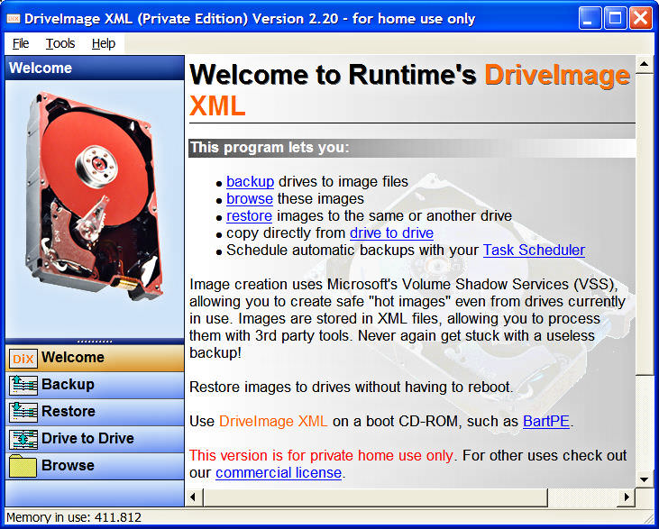Select the Welcome label in navigation panel
The width and height of the screenshot is (659, 529).
point(73,357)
